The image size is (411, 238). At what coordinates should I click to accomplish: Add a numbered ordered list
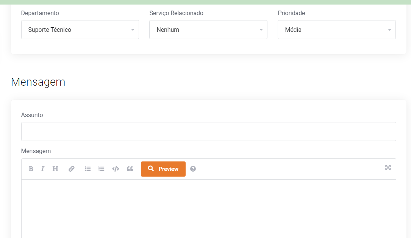101,169
